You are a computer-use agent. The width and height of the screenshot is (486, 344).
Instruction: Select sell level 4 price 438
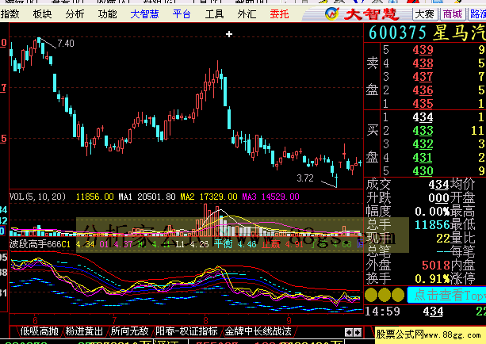423,63
